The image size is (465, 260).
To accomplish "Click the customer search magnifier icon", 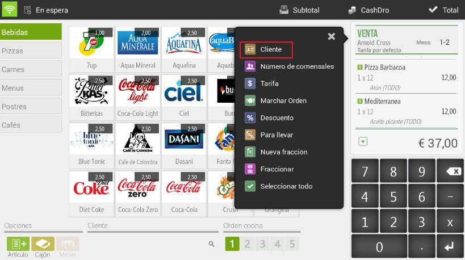I will [x=211, y=244].
